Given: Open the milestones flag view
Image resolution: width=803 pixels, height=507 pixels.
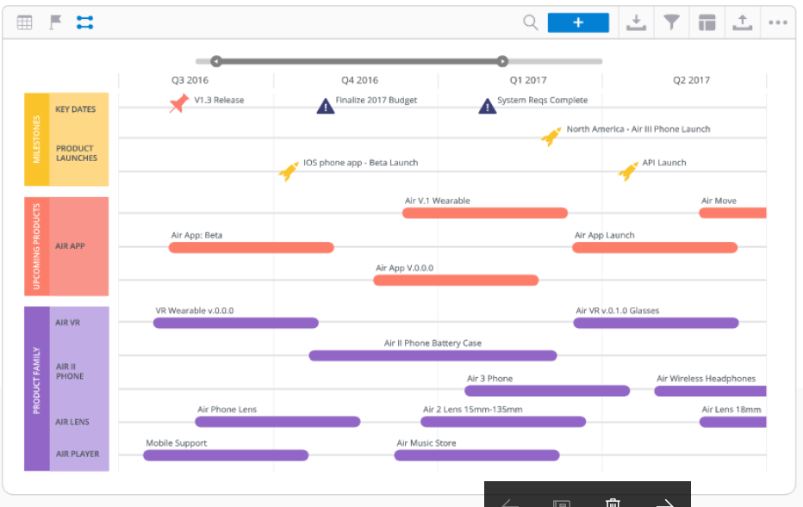Looking at the screenshot, I should point(55,23).
